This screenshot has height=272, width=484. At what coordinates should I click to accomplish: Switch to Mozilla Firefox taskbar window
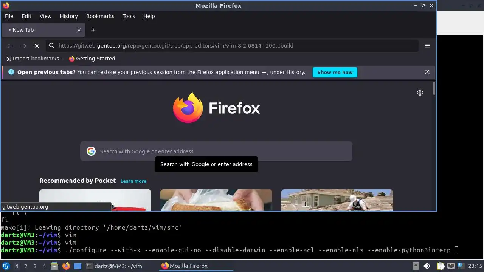[x=196, y=266]
